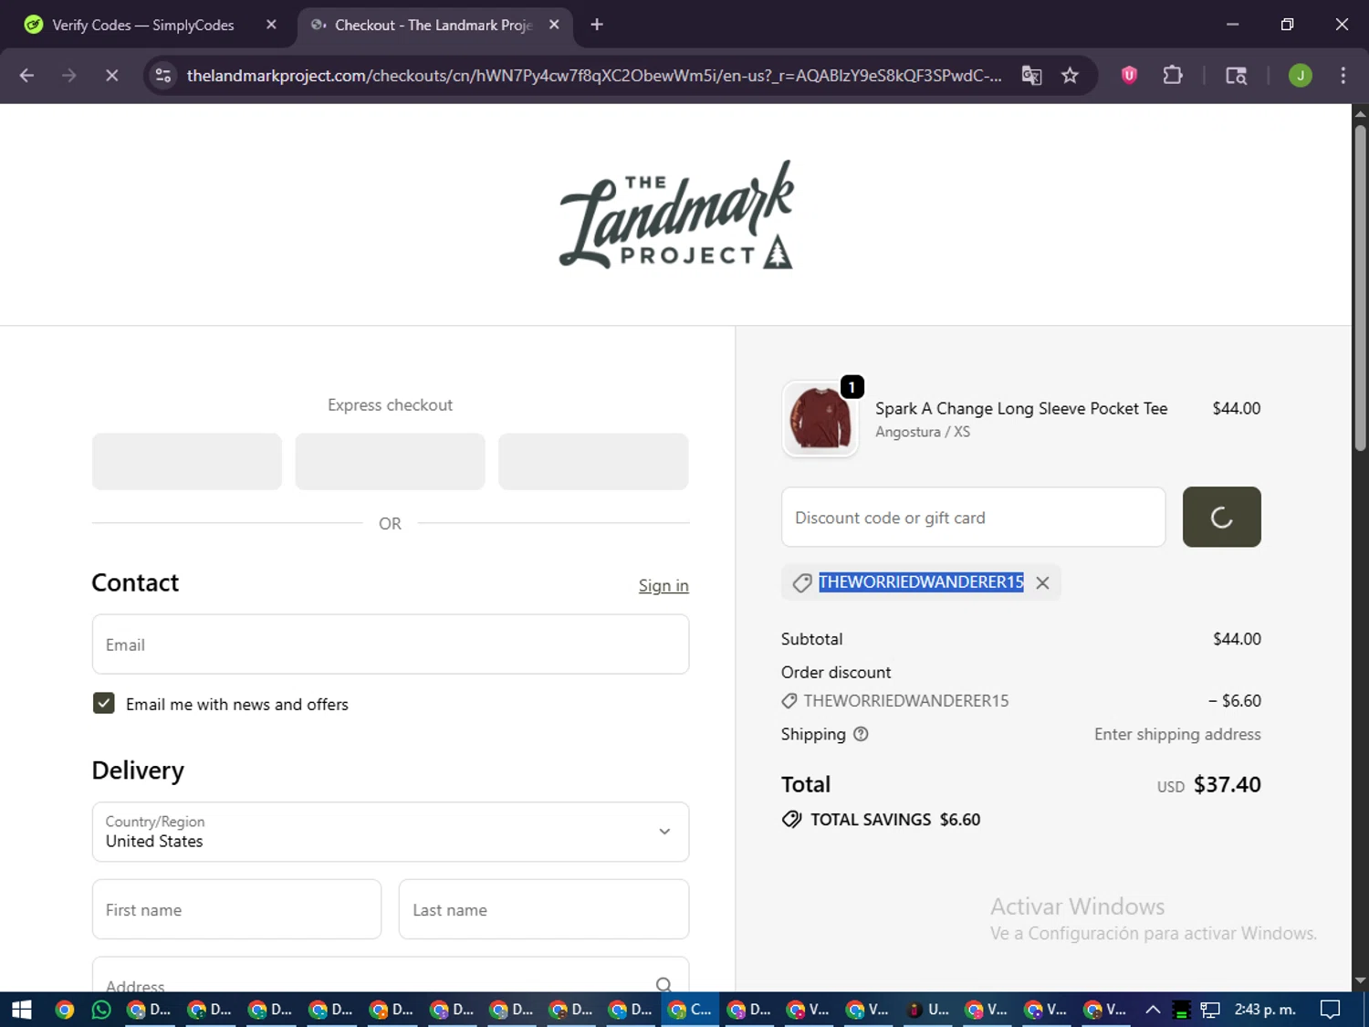This screenshot has width=1369, height=1027.
Task: Click the THEWORRIEDWANDERER15 tag icon in chip
Action: pyautogui.click(x=802, y=582)
